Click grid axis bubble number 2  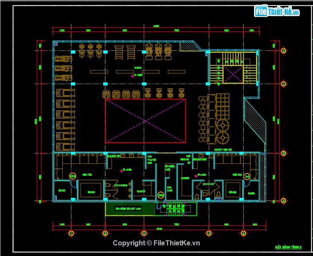click(x=105, y=233)
